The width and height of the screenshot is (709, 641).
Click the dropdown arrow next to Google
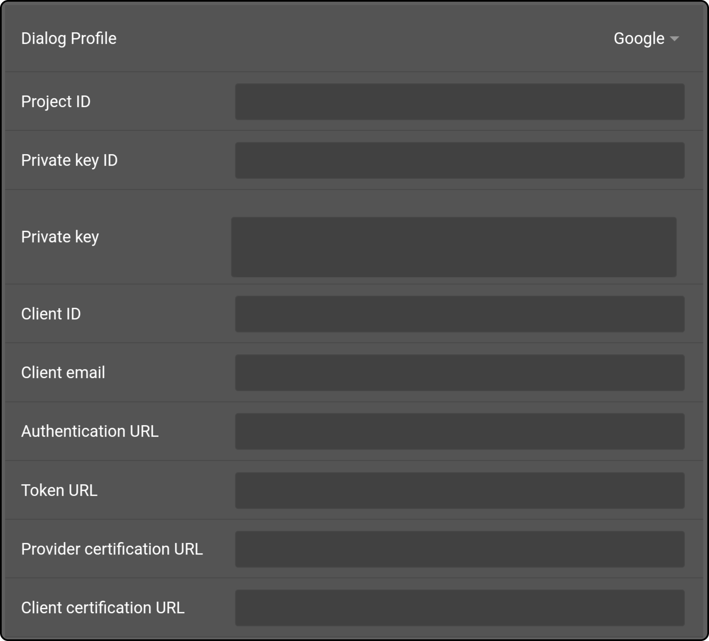click(674, 39)
